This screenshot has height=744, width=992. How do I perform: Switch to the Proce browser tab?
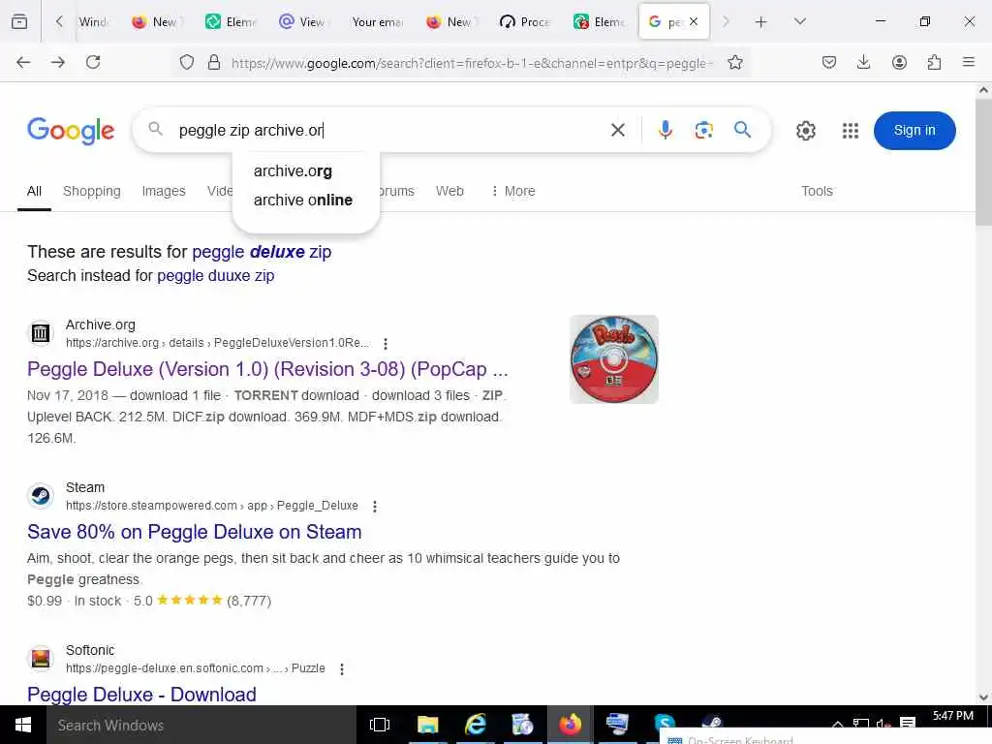(524, 22)
